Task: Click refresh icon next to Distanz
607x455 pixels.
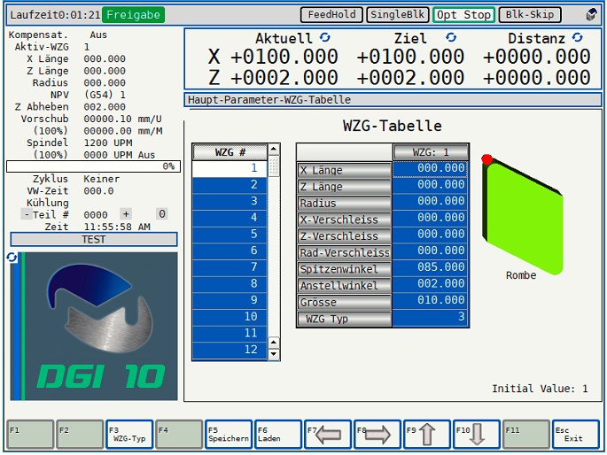Action: click(578, 37)
